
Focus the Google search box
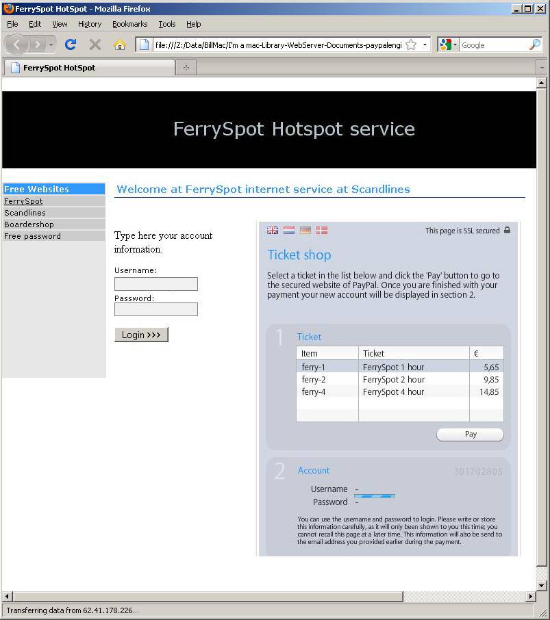pyautogui.click(x=494, y=45)
